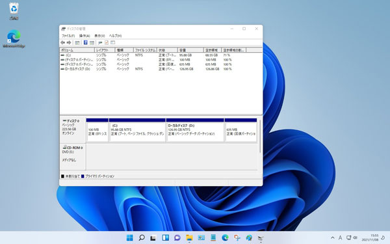The height and width of the screenshot is (244, 390).
Task: Click the rightmost view-settings toolbar icon
Action: tap(113, 42)
